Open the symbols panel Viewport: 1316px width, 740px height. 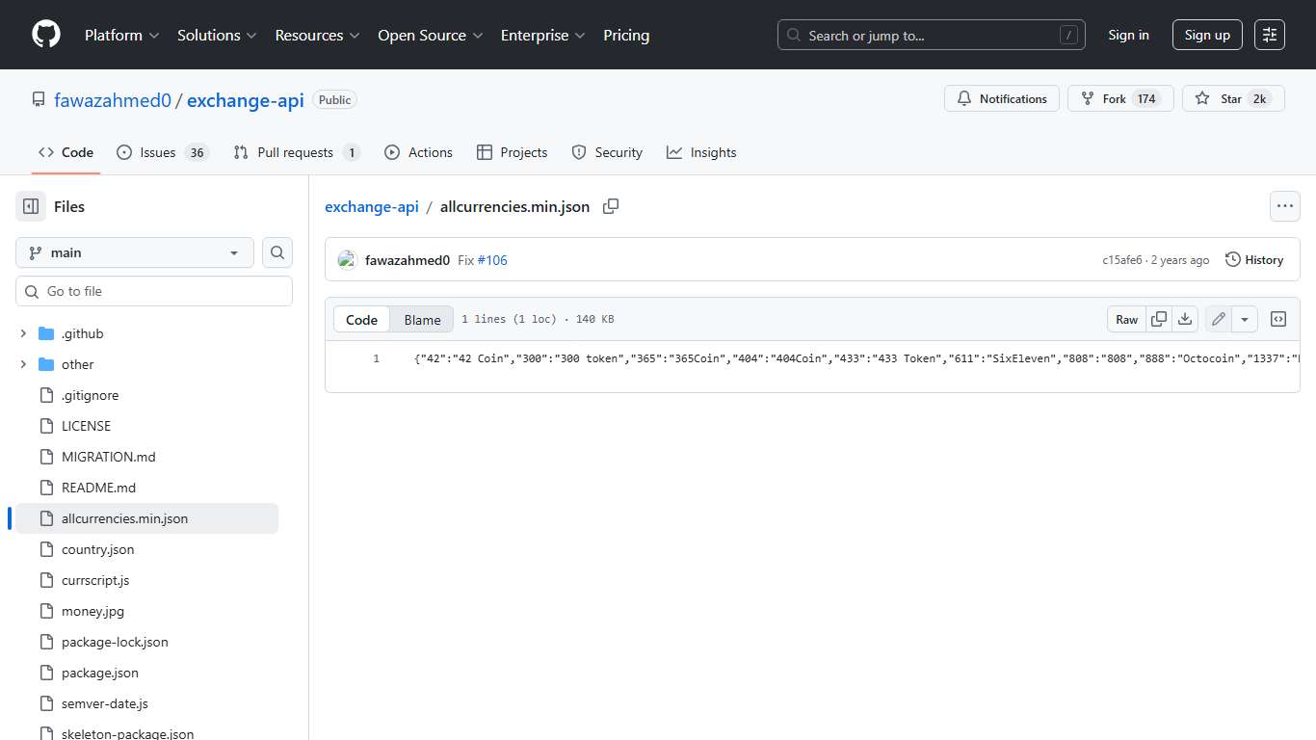click(x=1278, y=319)
